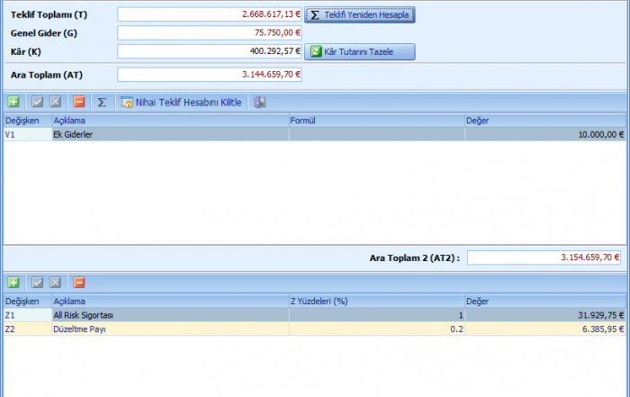Click the sigma sum icon in the variables toolbar

coord(102,103)
